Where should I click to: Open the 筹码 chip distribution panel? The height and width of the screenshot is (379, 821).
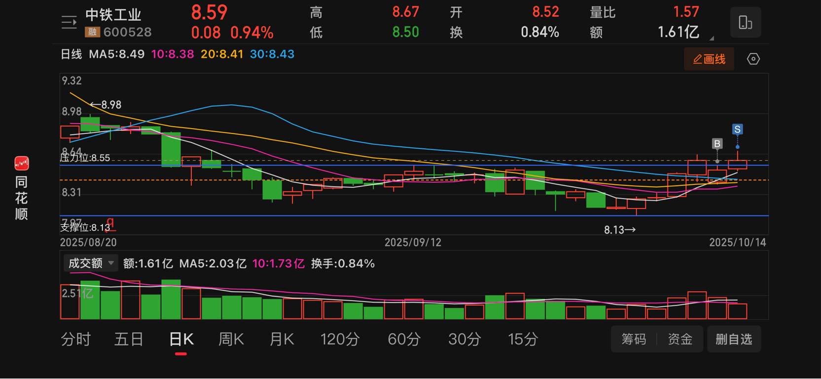(x=634, y=339)
